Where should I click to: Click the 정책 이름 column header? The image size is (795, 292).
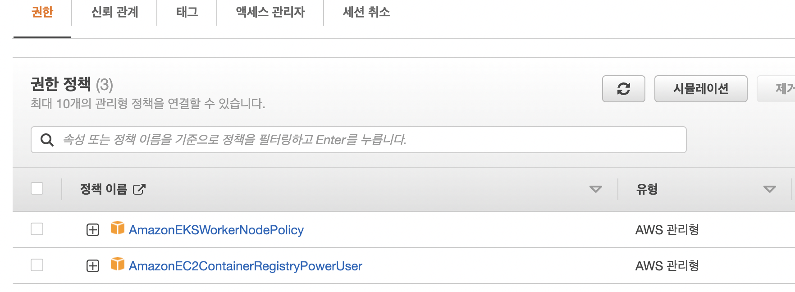(104, 189)
